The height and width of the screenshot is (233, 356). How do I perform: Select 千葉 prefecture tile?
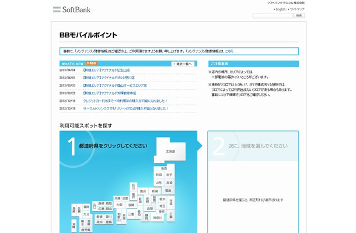[x=171, y=216]
